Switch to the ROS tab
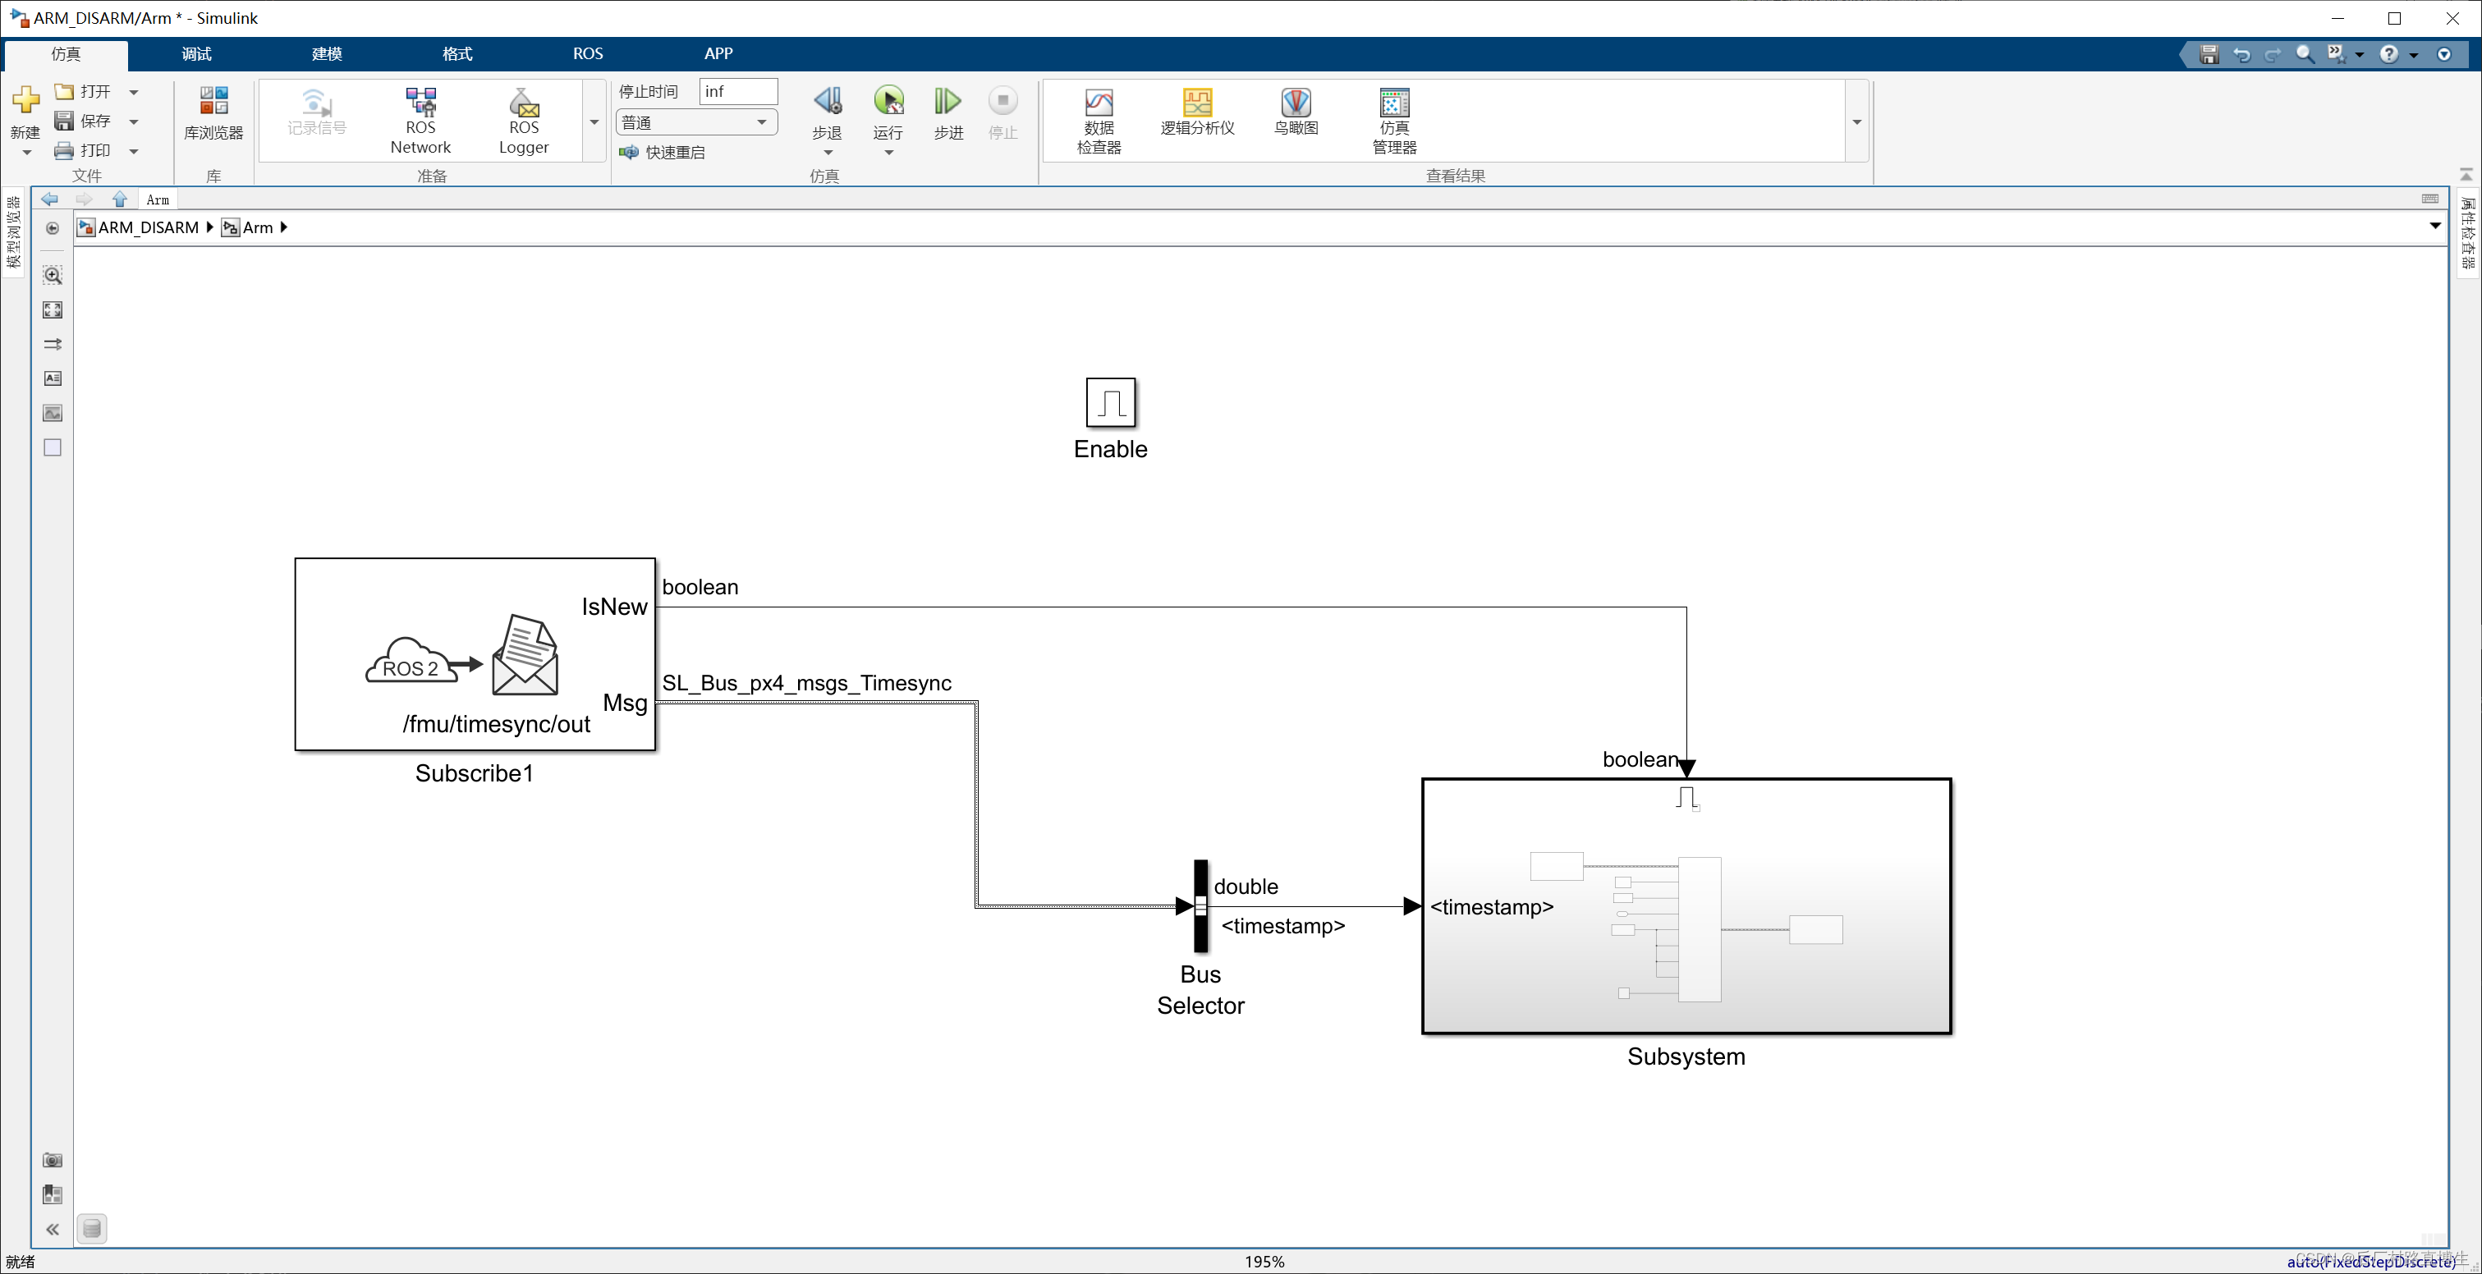Viewport: 2482px width, 1274px height. tap(588, 54)
